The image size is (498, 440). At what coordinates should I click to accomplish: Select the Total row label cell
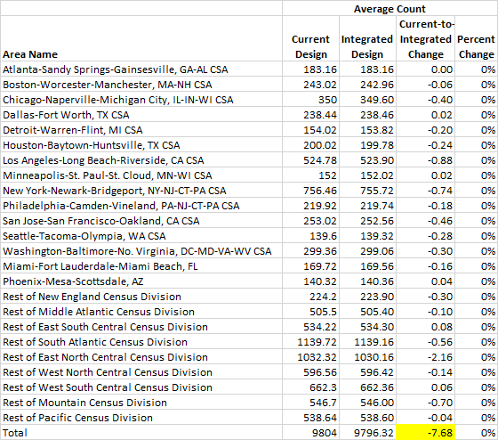141,433
